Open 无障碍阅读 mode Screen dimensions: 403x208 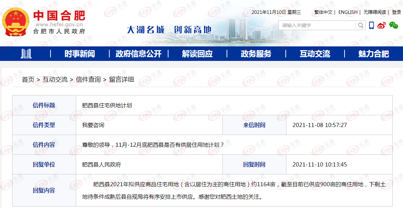(x=375, y=12)
